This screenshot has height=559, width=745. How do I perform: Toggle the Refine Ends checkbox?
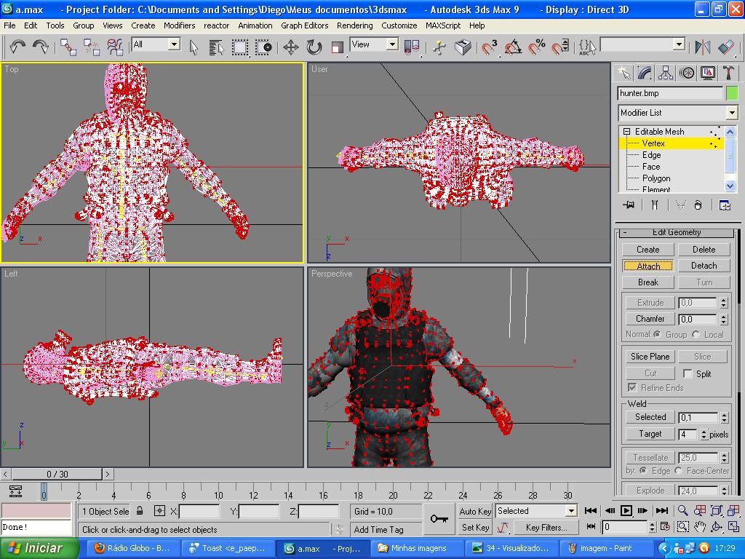point(632,388)
